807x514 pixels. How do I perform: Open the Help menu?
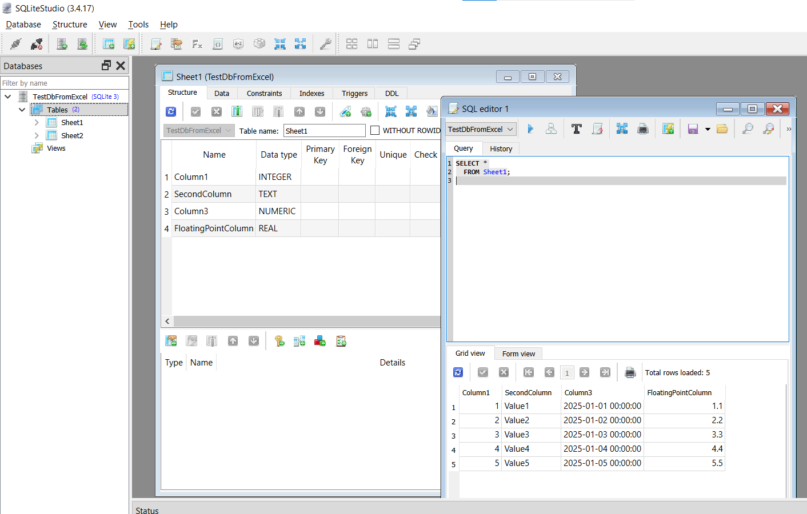(x=169, y=25)
